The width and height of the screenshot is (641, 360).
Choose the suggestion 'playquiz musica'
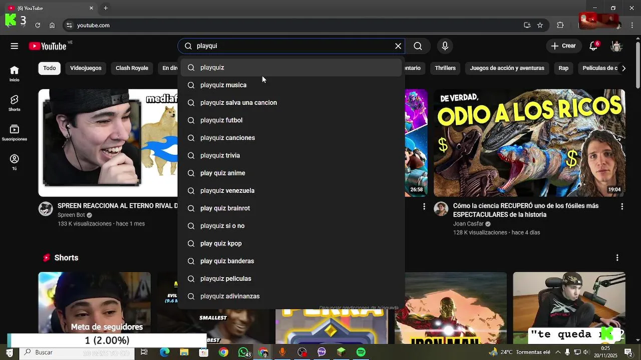click(291, 85)
